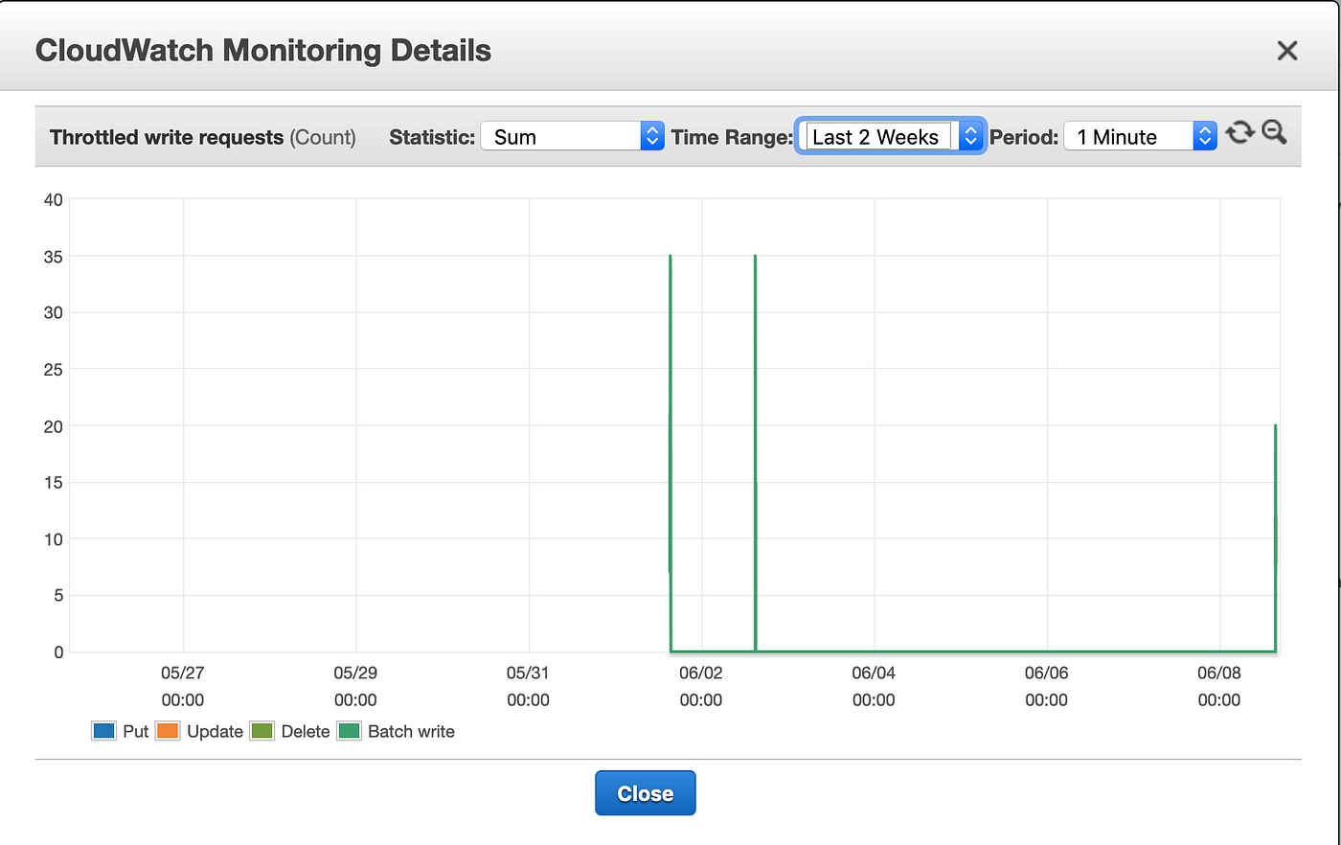
Task: Click the Period: label
Action: tap(1024, 137)
